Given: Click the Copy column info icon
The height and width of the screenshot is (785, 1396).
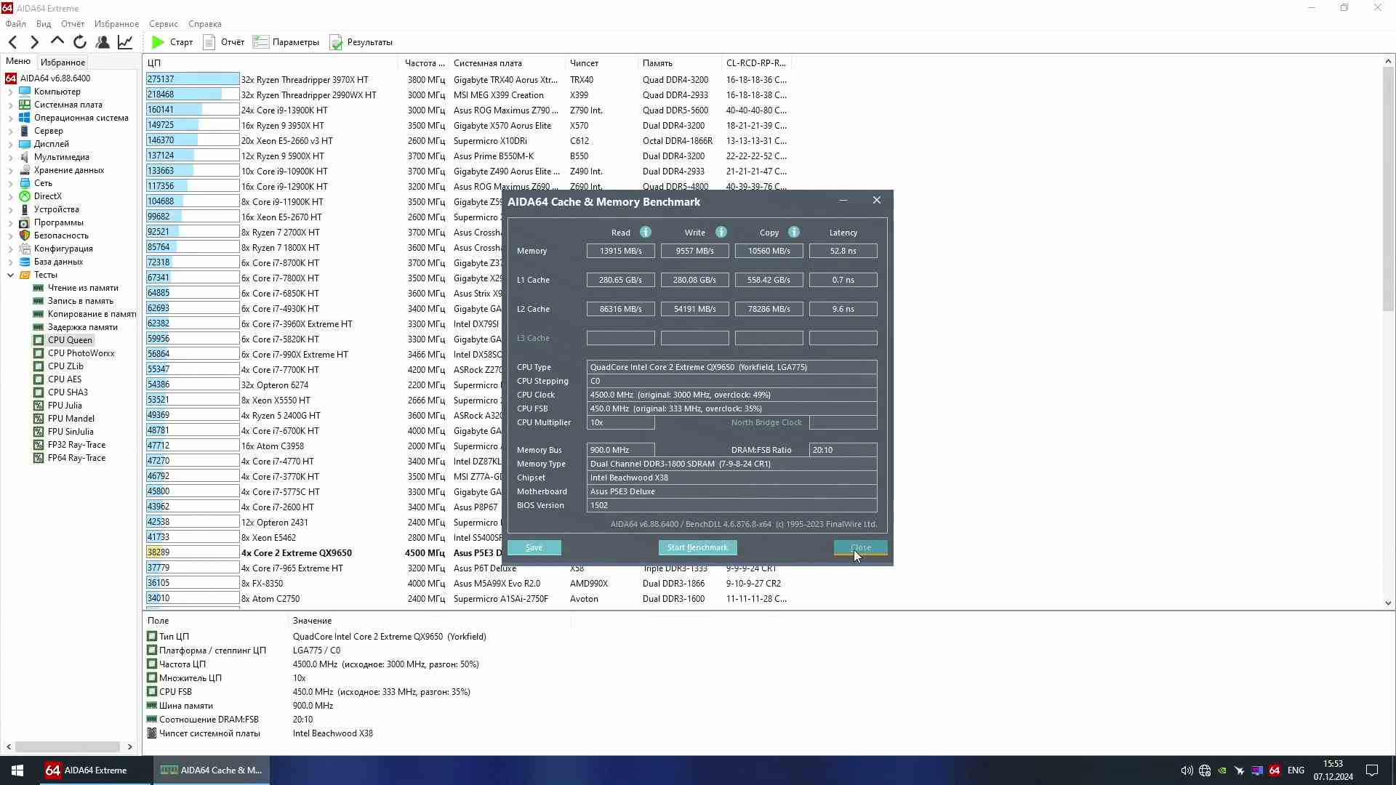Looking at the screenshot, I should point(794,233).
